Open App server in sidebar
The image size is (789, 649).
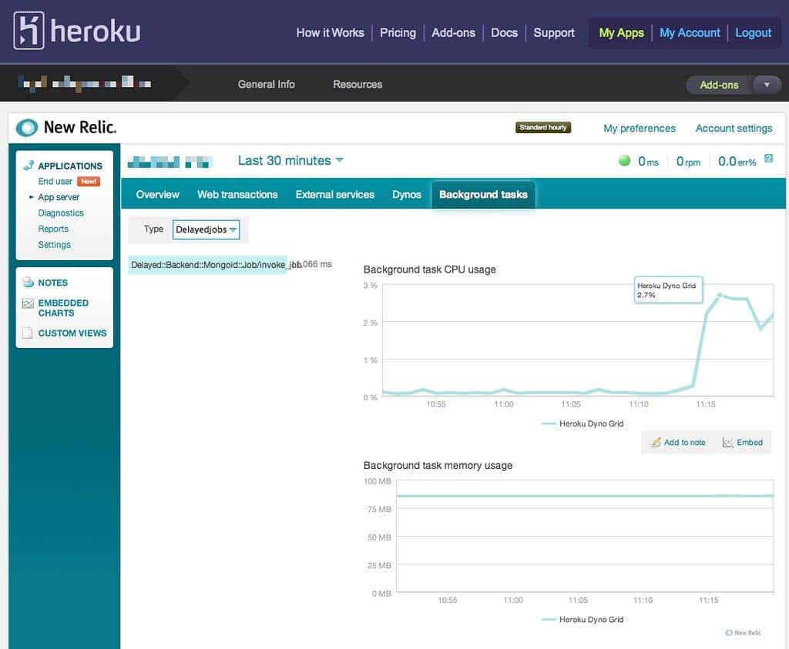(x=59, y=197)
